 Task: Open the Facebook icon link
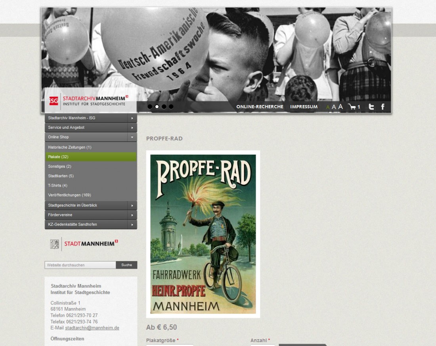coord(383,107)
